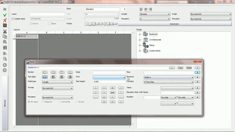Open the Format dropdown in Field dialog
Viewport: 235px width, 132px height.
[x=57, y=88]
